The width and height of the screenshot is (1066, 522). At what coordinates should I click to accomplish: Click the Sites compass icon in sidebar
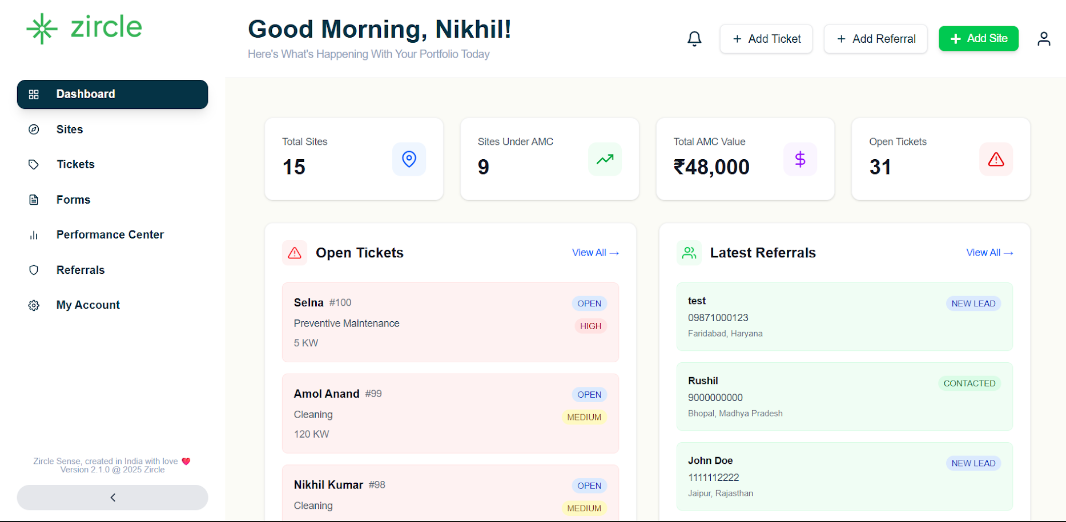(34, 130)
